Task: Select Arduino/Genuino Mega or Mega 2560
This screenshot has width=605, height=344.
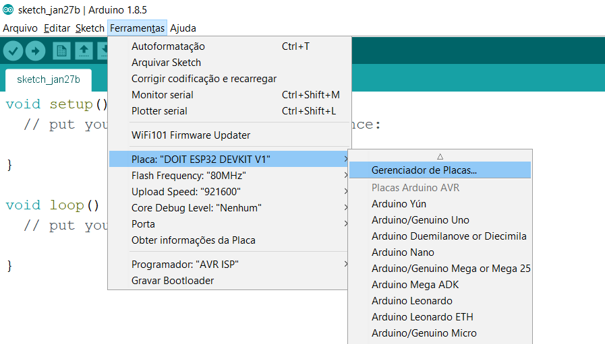Action: [x=440, y=269]
